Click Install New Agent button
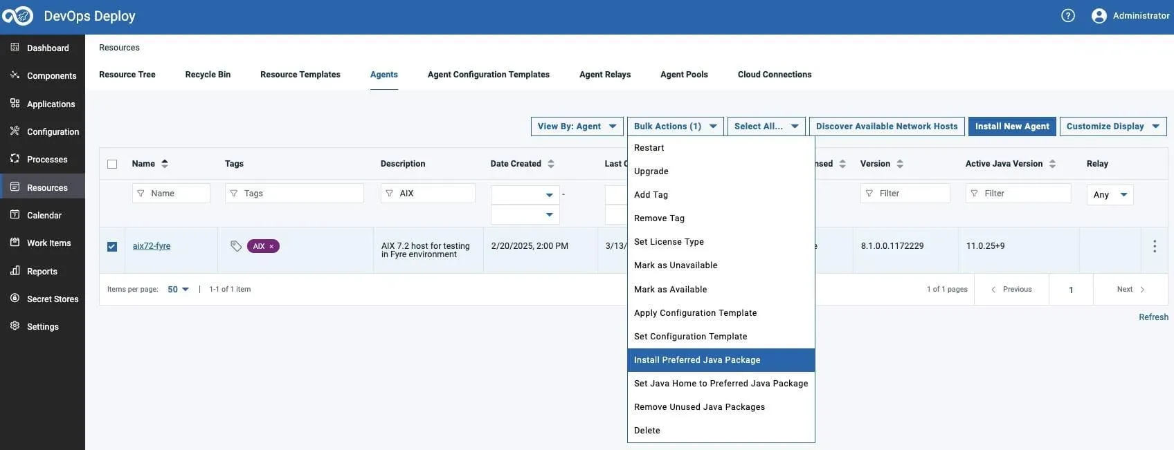Screen dimensions: 1174x450 [1012, 126]
